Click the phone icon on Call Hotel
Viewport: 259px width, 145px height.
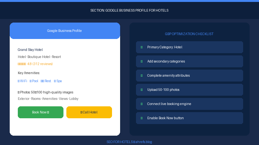pyautogui.click(x=82, y=112)
